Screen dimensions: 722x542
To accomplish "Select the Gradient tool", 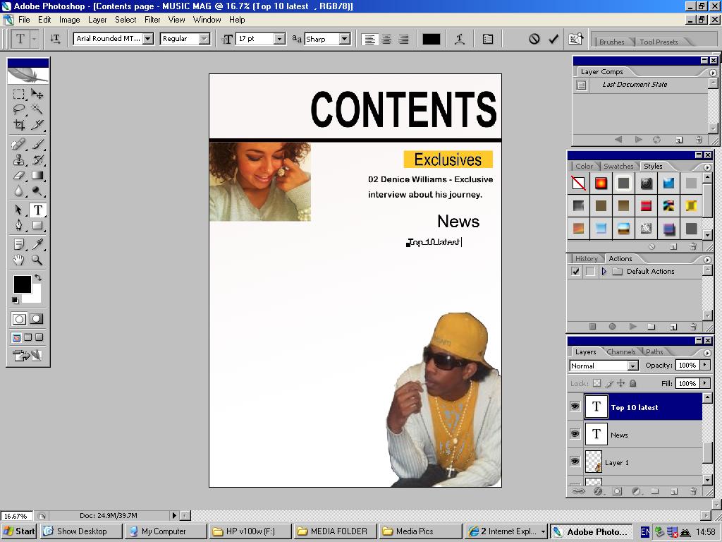I will pyautogui.click(x=37, y=175).
